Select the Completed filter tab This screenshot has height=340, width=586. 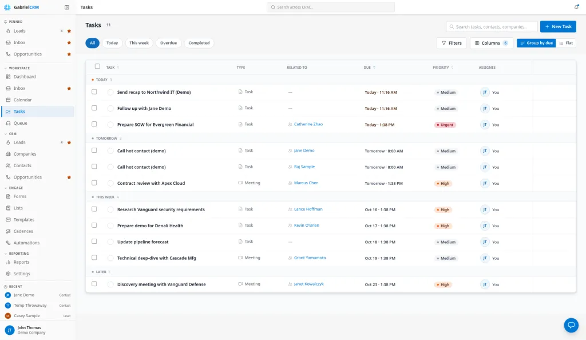[199, 43]
